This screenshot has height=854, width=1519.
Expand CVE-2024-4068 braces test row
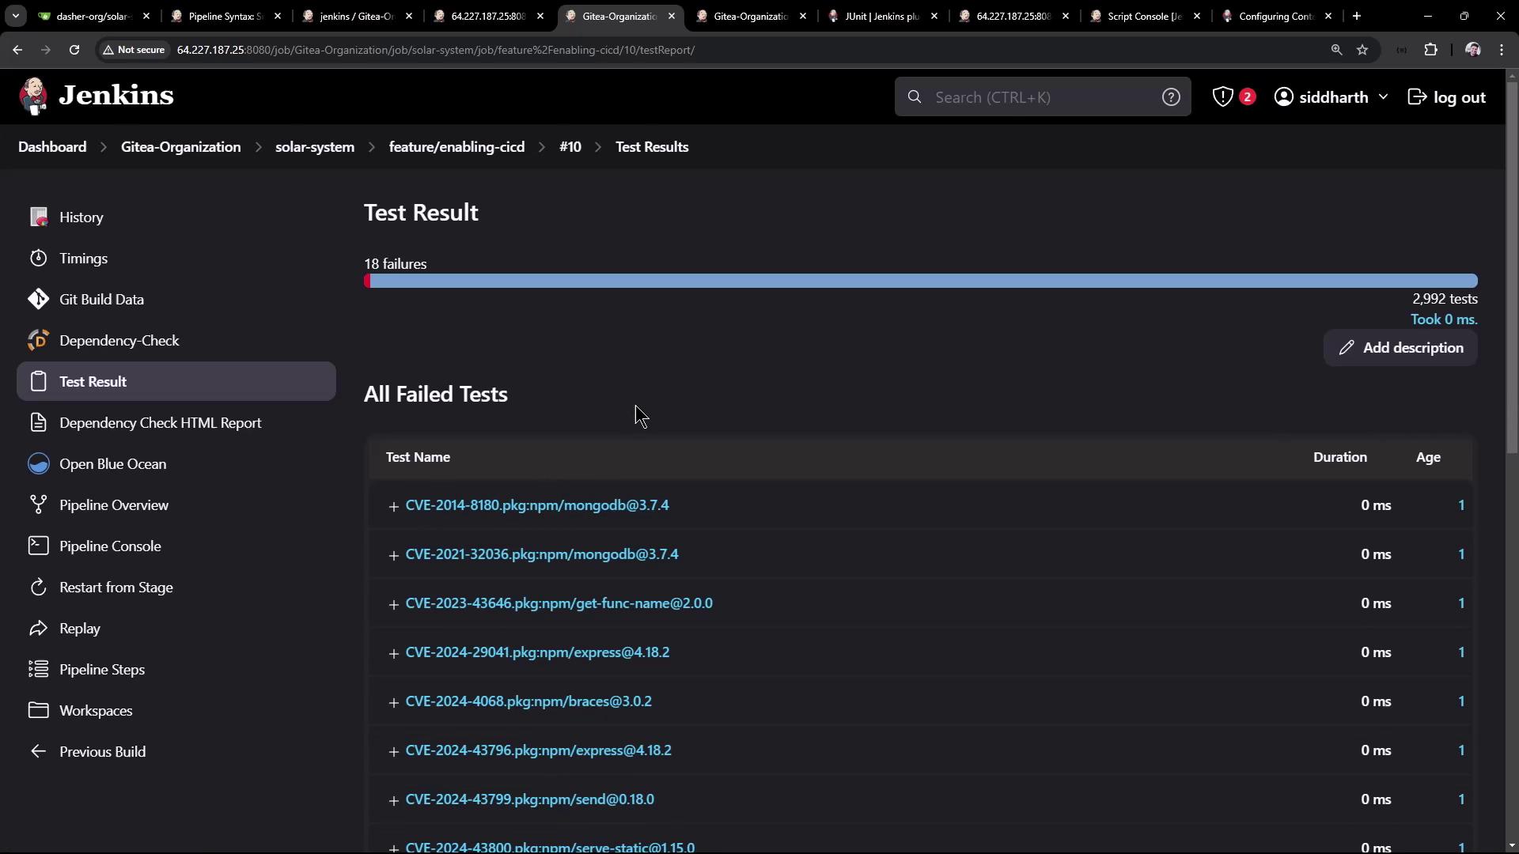pos(393,702)
